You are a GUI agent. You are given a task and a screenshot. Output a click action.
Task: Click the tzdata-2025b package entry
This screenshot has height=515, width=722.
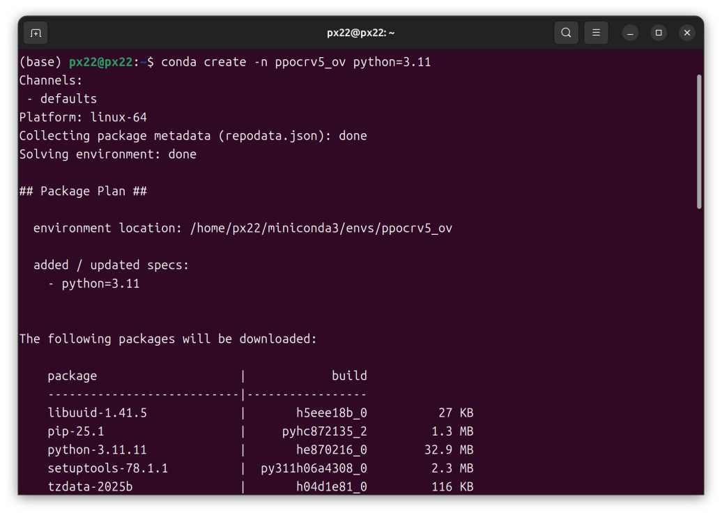90,486
